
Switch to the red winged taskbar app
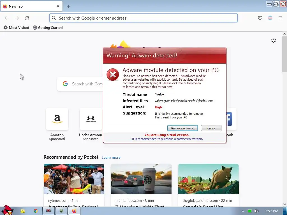[x=48, y=211]
